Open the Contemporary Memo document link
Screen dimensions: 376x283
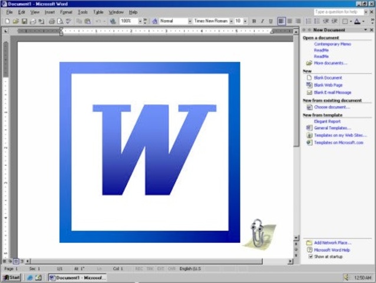coord(332,44)
